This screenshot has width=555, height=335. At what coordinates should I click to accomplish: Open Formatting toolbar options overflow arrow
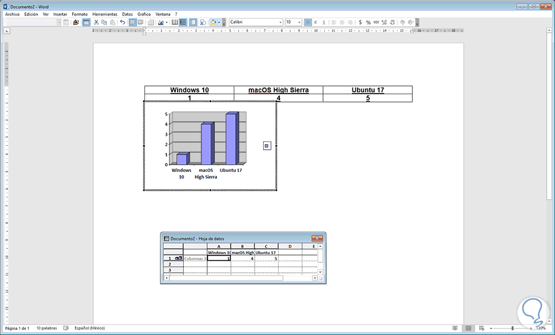[x=417, y=23]
